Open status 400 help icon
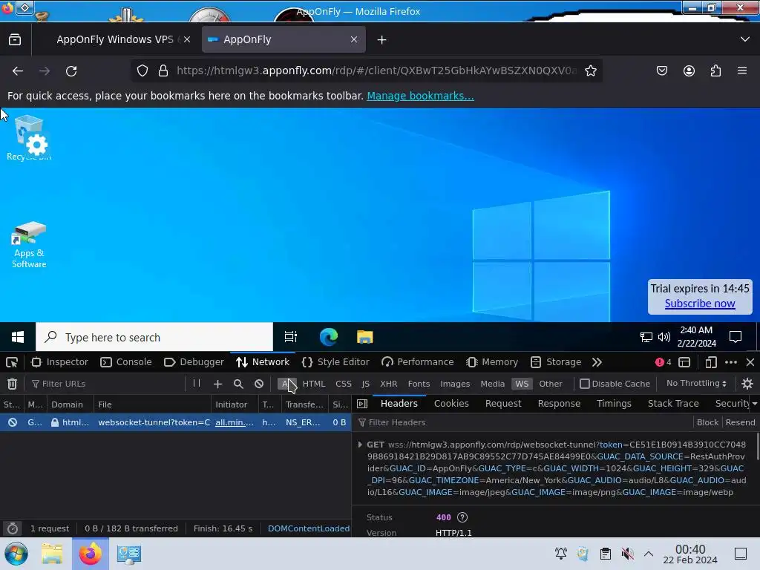Screen dimensions: 760x570 point(462,517)
